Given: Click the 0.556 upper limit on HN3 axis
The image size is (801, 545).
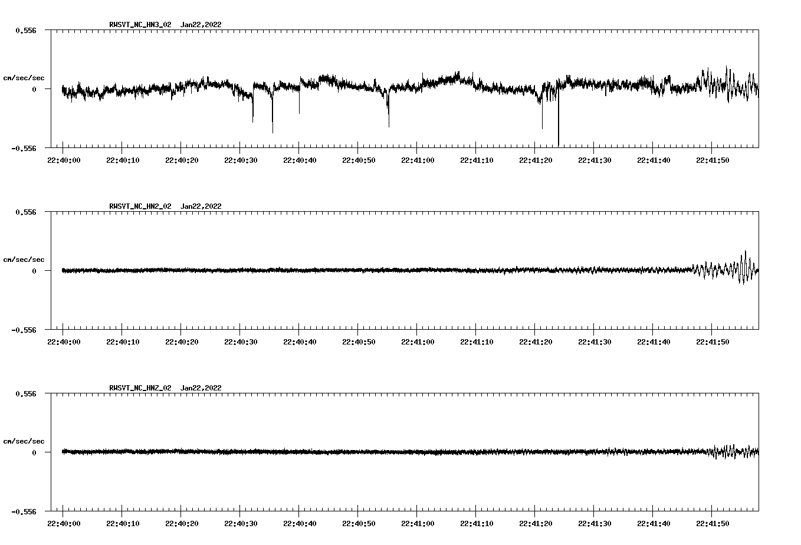Looking at the screenshot, I should 26,30.
